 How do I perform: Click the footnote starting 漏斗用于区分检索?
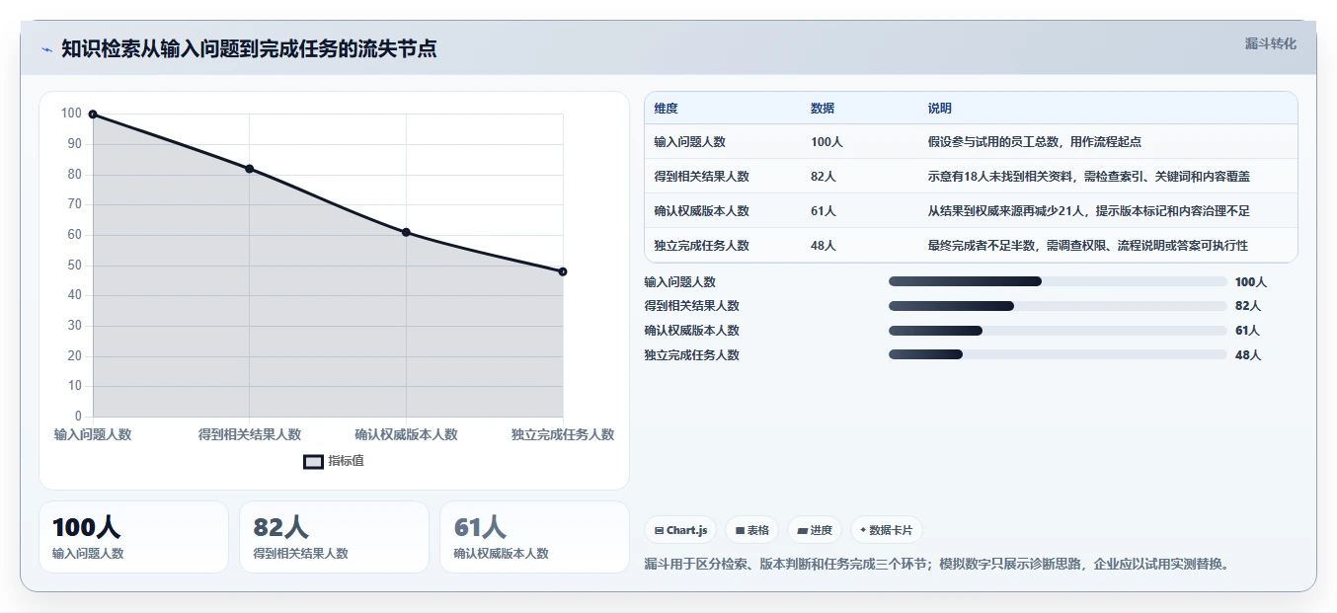click(936, 565)
